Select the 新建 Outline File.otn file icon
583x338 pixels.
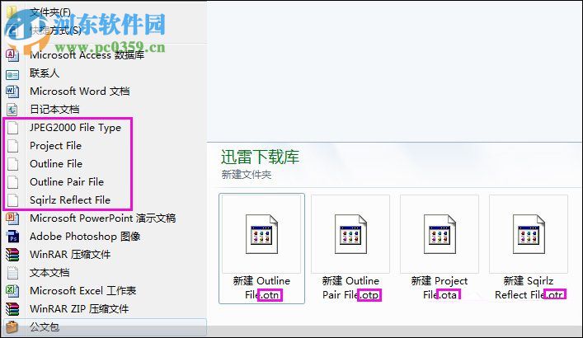tap(261, 234)
